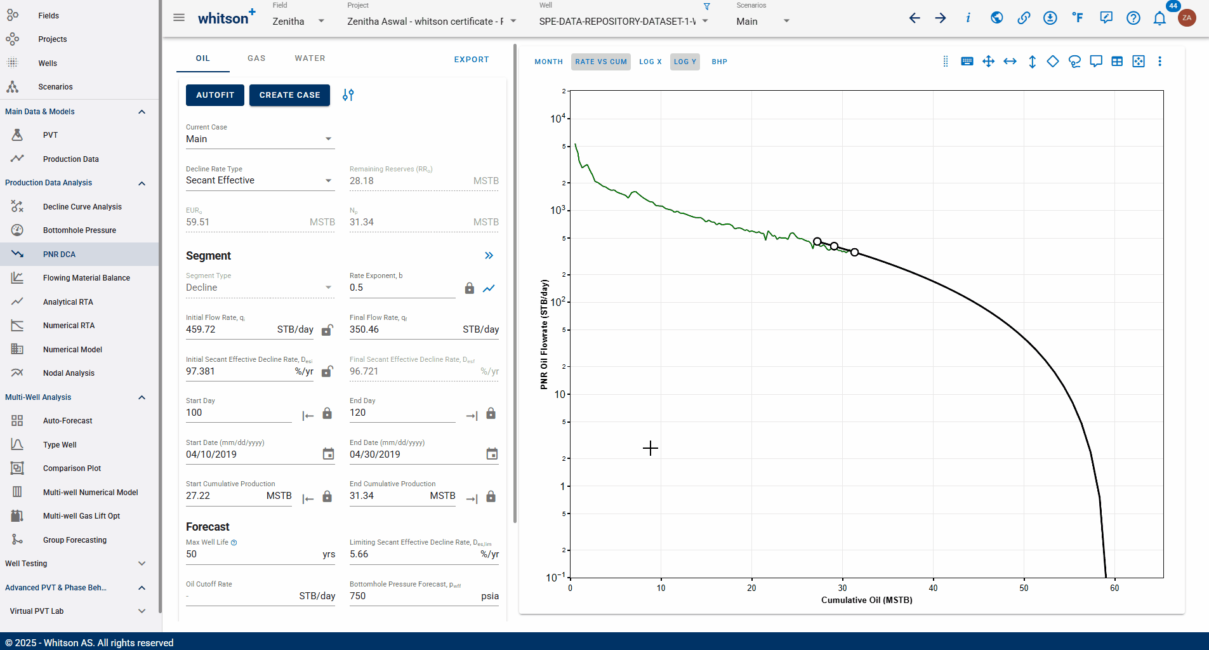Switch temperature units with the °F icon

(x=1078, y=18)
